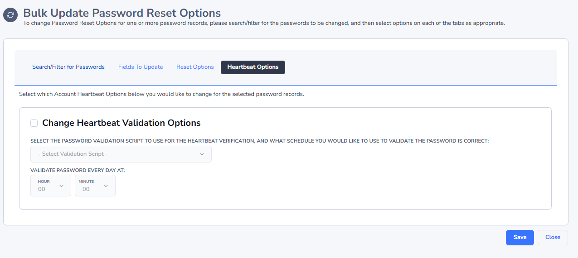Click the Bulk Update Password Reset Options heading
This screenshot has width=578, height=258.
point(122,13)
